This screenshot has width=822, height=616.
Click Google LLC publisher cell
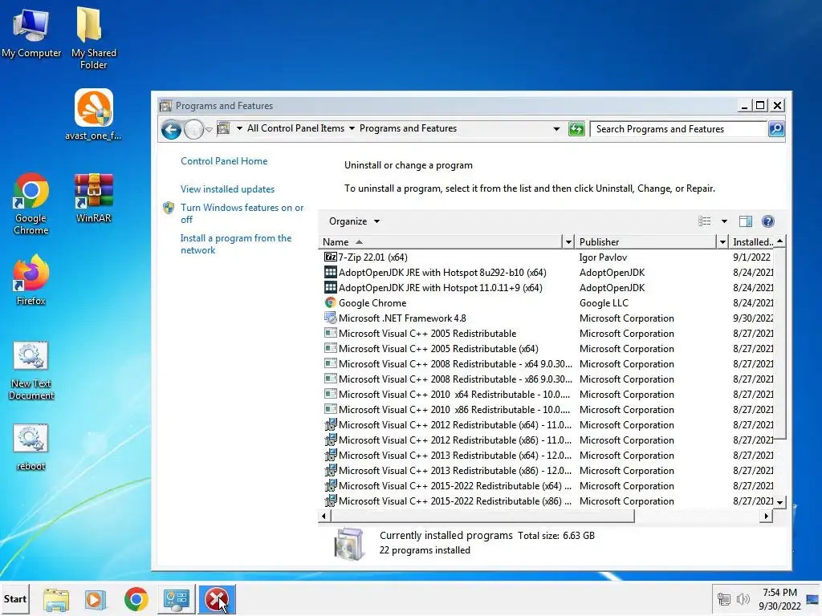(x=604, y=302)
